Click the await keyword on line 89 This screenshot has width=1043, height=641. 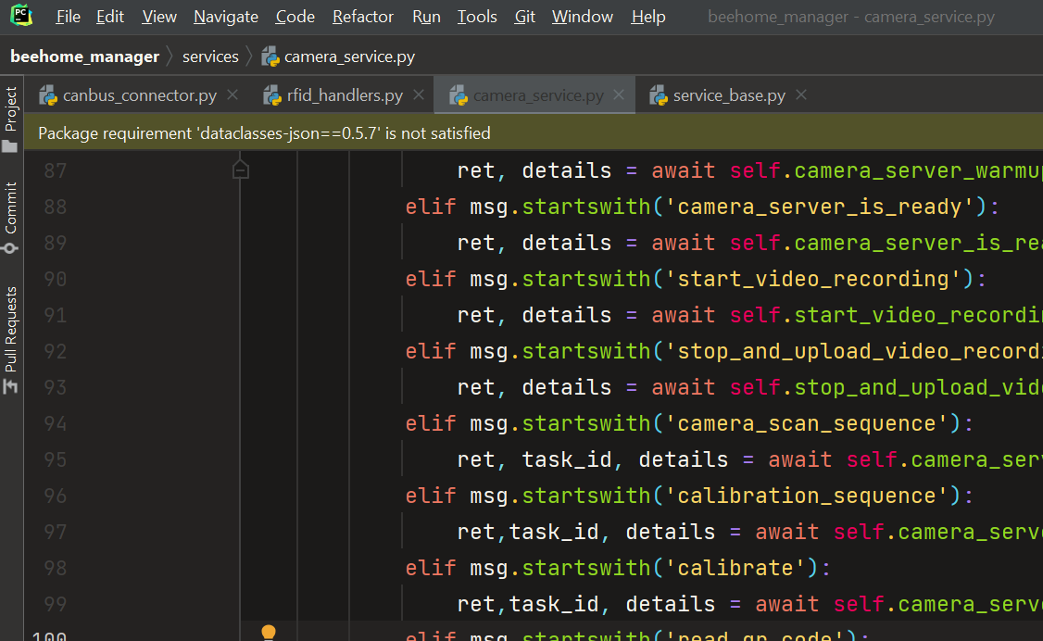tap(684, 243)
